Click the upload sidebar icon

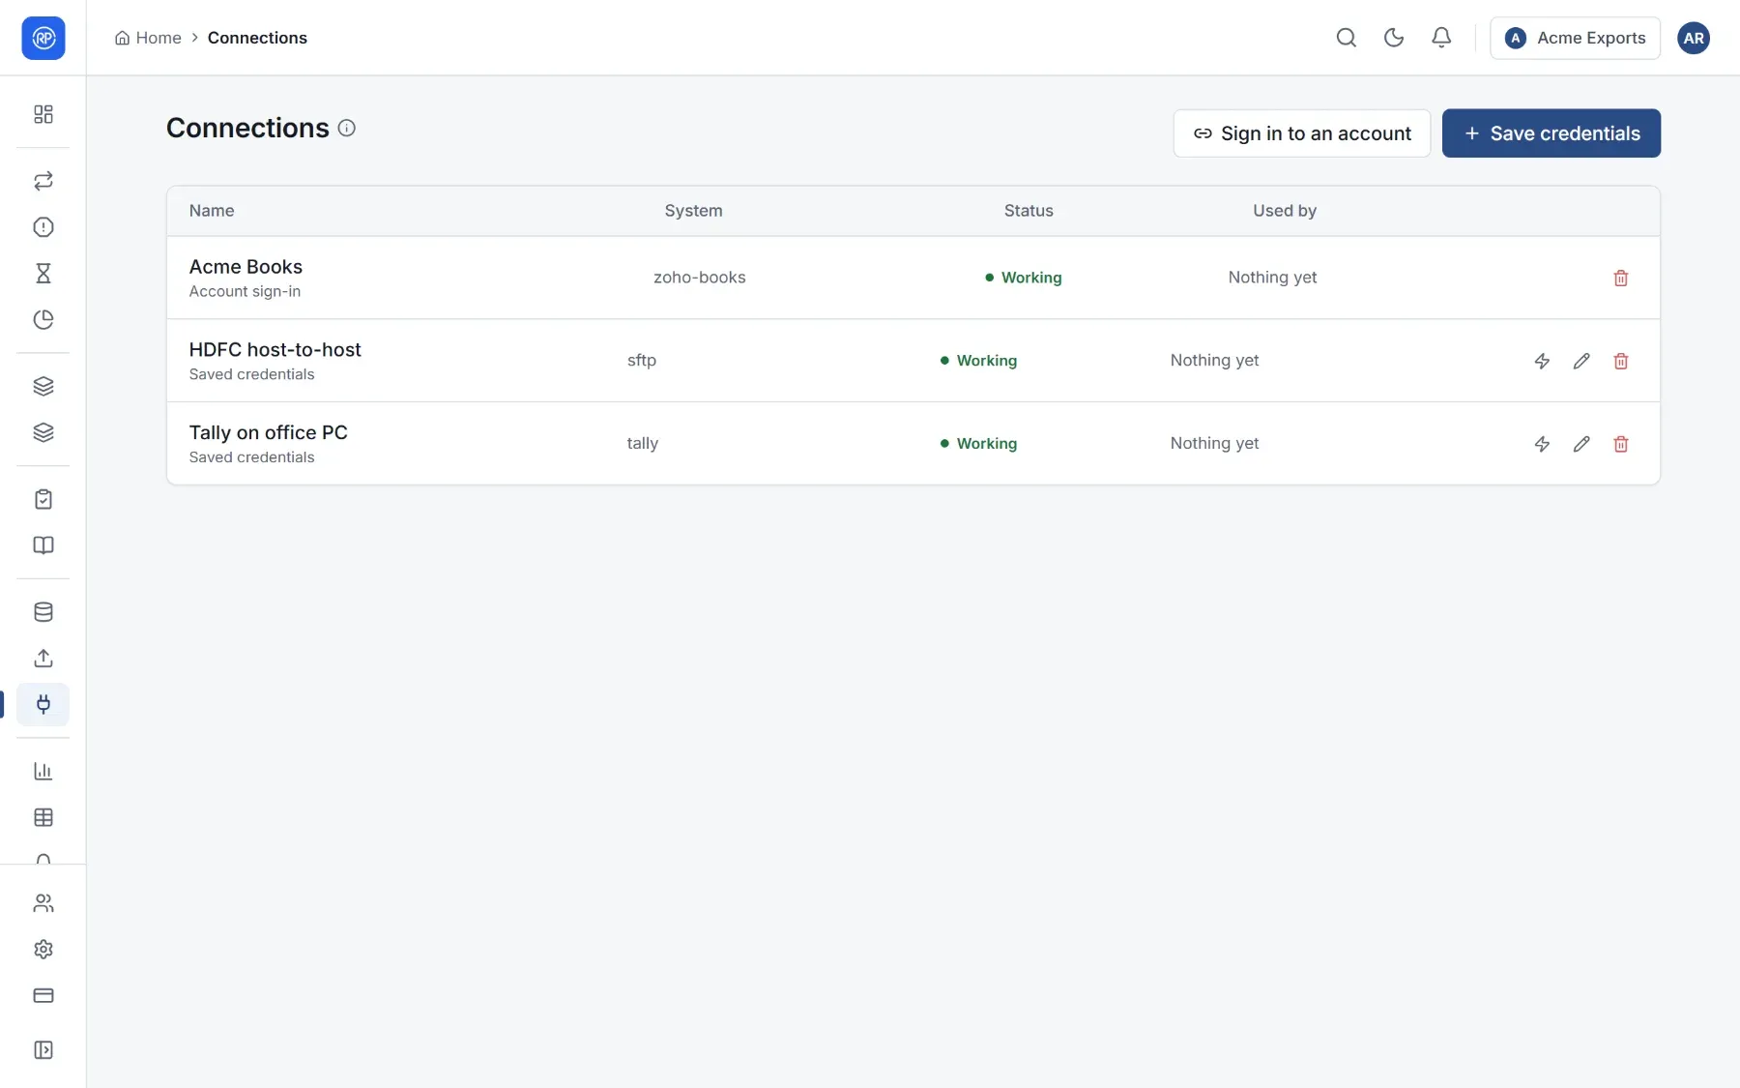(x=43, y=659)
